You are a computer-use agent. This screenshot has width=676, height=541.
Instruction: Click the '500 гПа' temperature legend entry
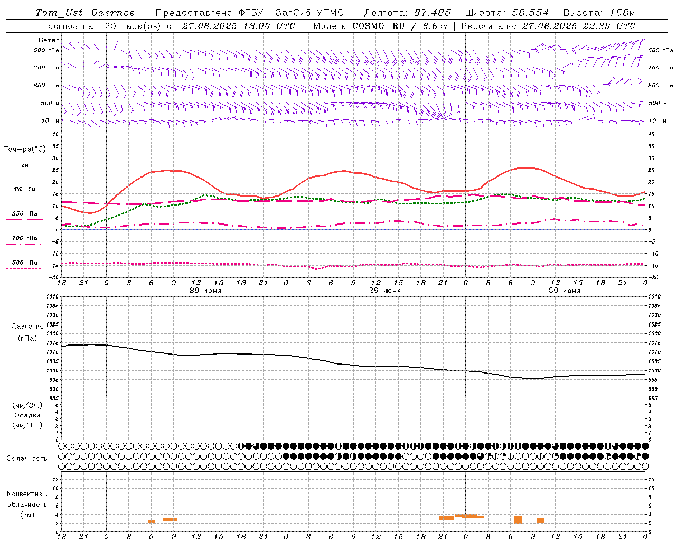25,263
